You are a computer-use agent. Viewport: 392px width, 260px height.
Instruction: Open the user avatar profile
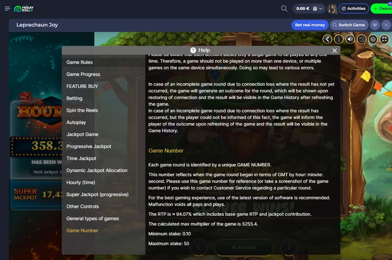[x=332, y=9]
